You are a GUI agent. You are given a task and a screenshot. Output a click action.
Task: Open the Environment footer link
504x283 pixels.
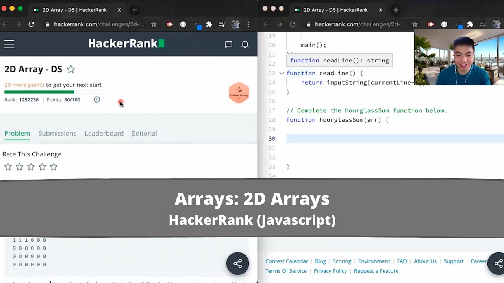pyautogui.click(x=374, y=261)
